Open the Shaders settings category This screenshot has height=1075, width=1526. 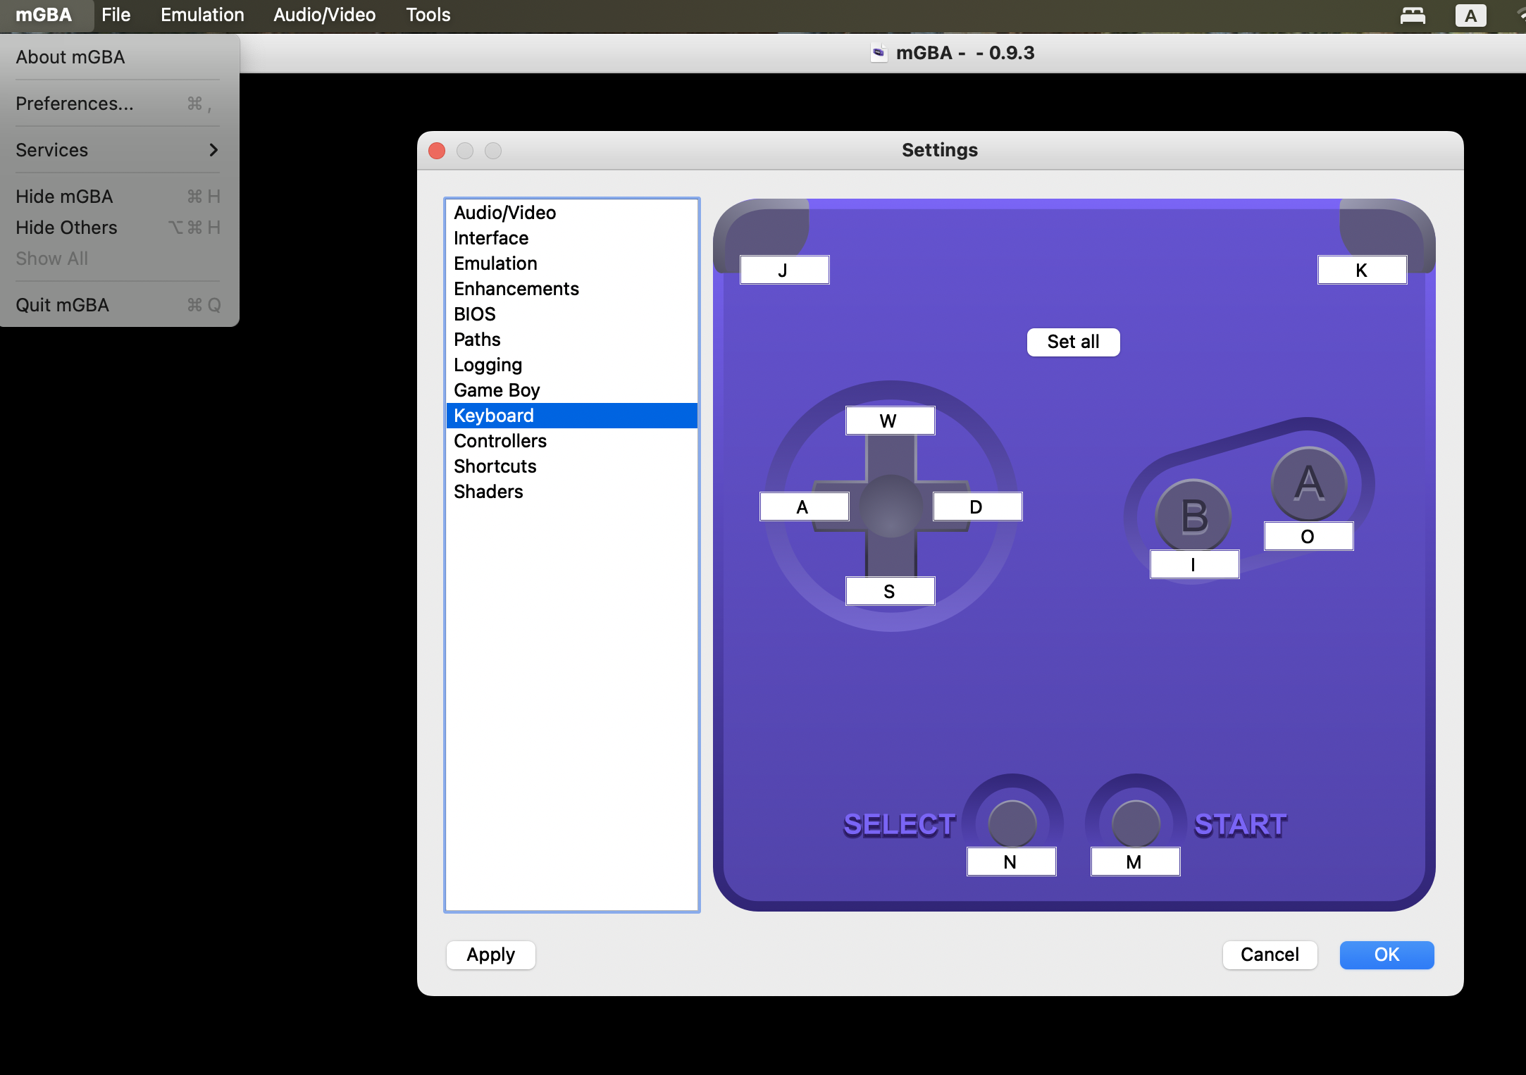(488, 492)
